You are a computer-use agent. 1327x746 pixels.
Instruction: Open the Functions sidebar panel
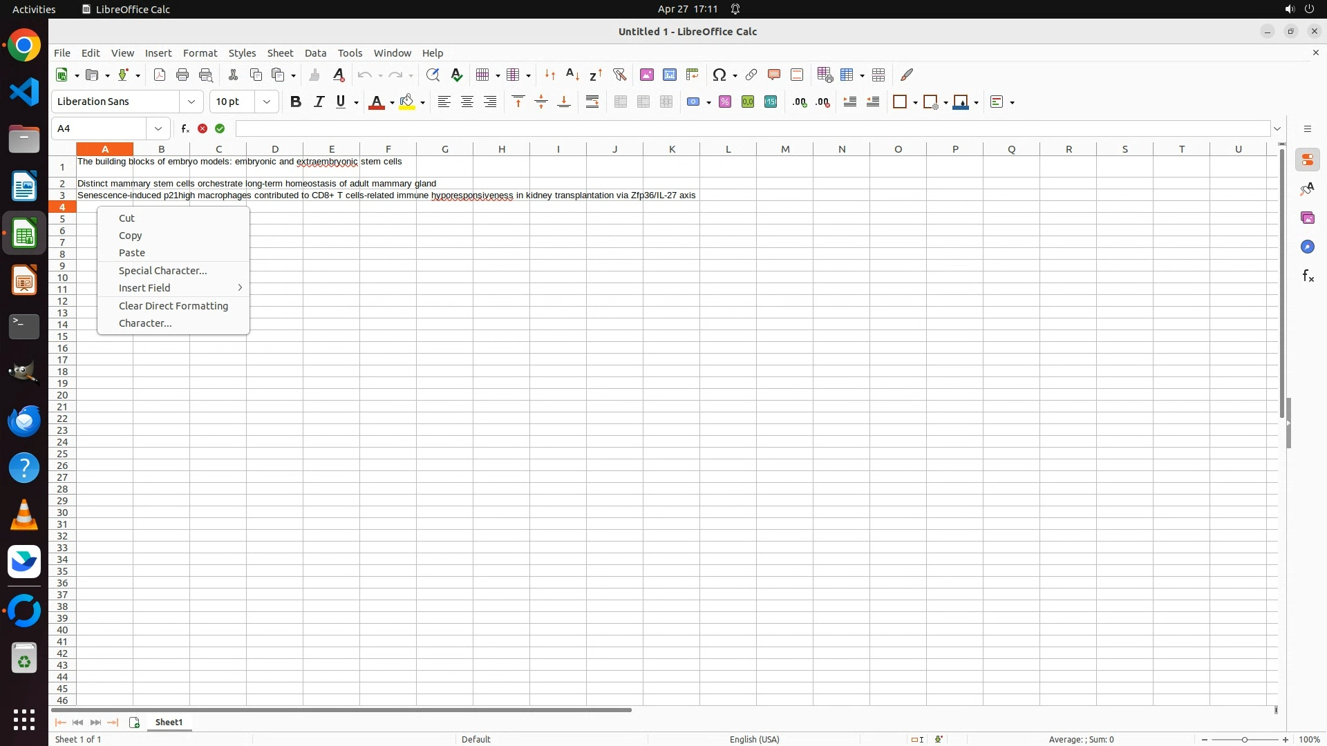[1308, 276]
